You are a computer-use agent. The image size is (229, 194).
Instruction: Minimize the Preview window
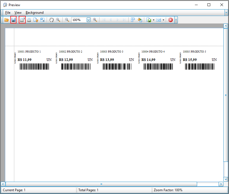[x=196, y=5]
